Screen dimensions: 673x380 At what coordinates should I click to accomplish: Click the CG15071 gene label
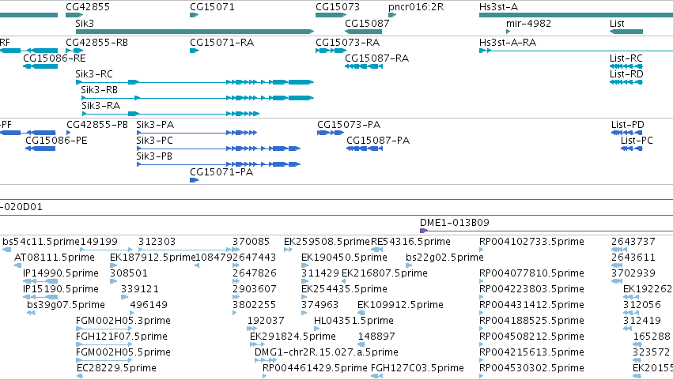[x=212, y=7]
